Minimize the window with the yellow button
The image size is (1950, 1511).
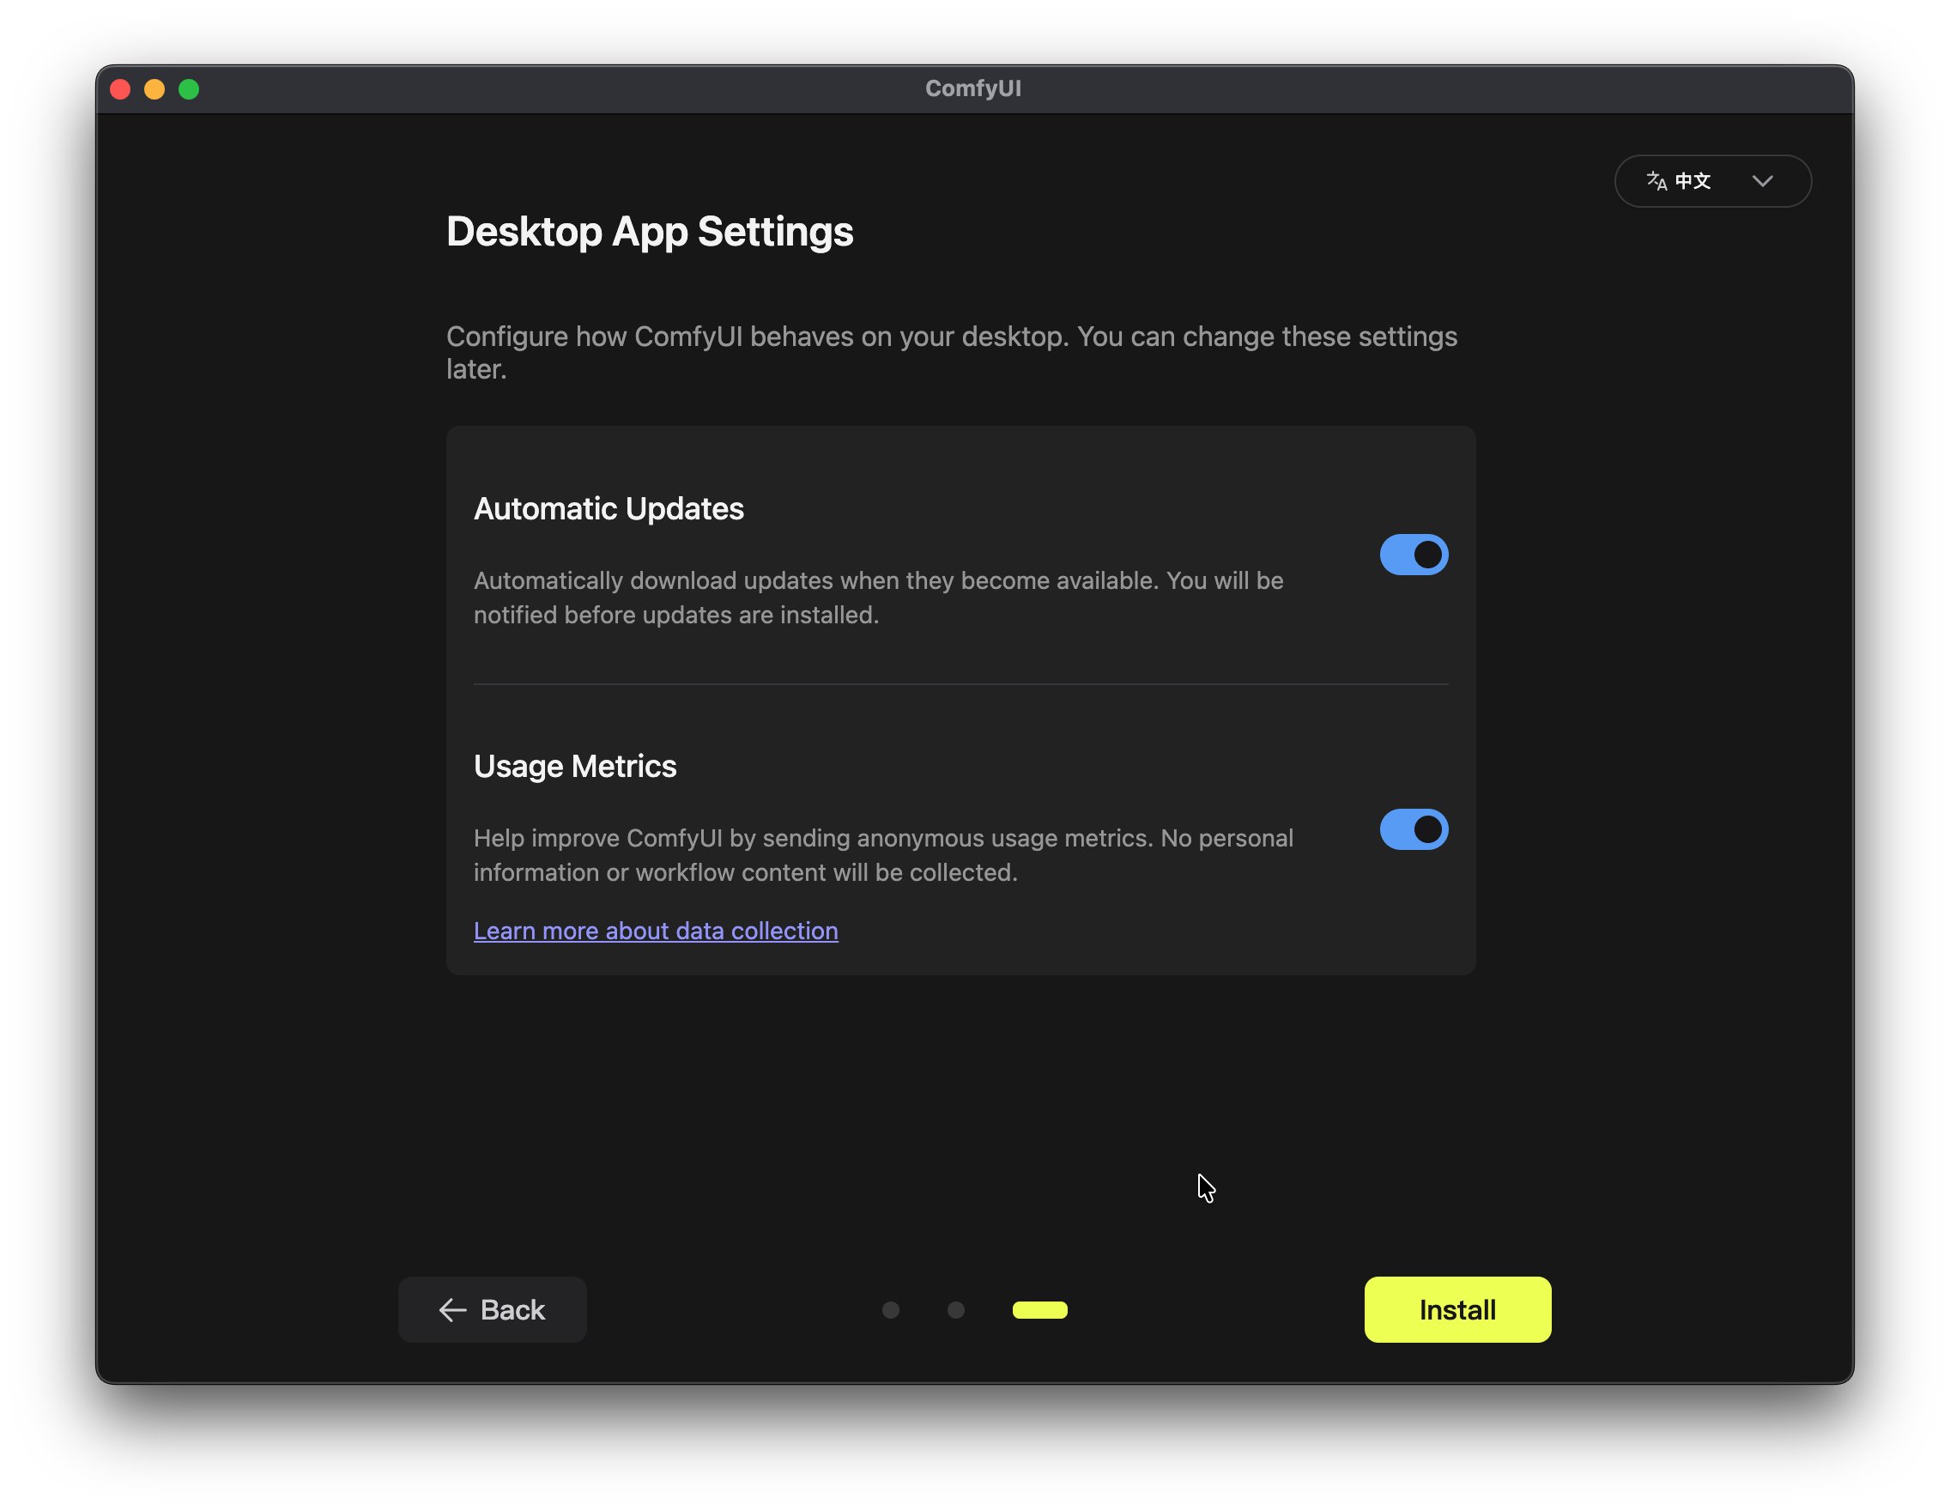click(x=154, y=89)
